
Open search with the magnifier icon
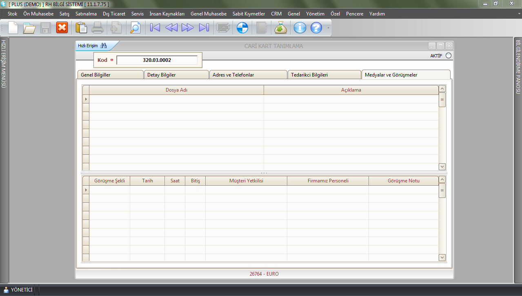(135, 28)
